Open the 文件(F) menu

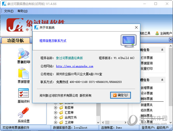9,11
